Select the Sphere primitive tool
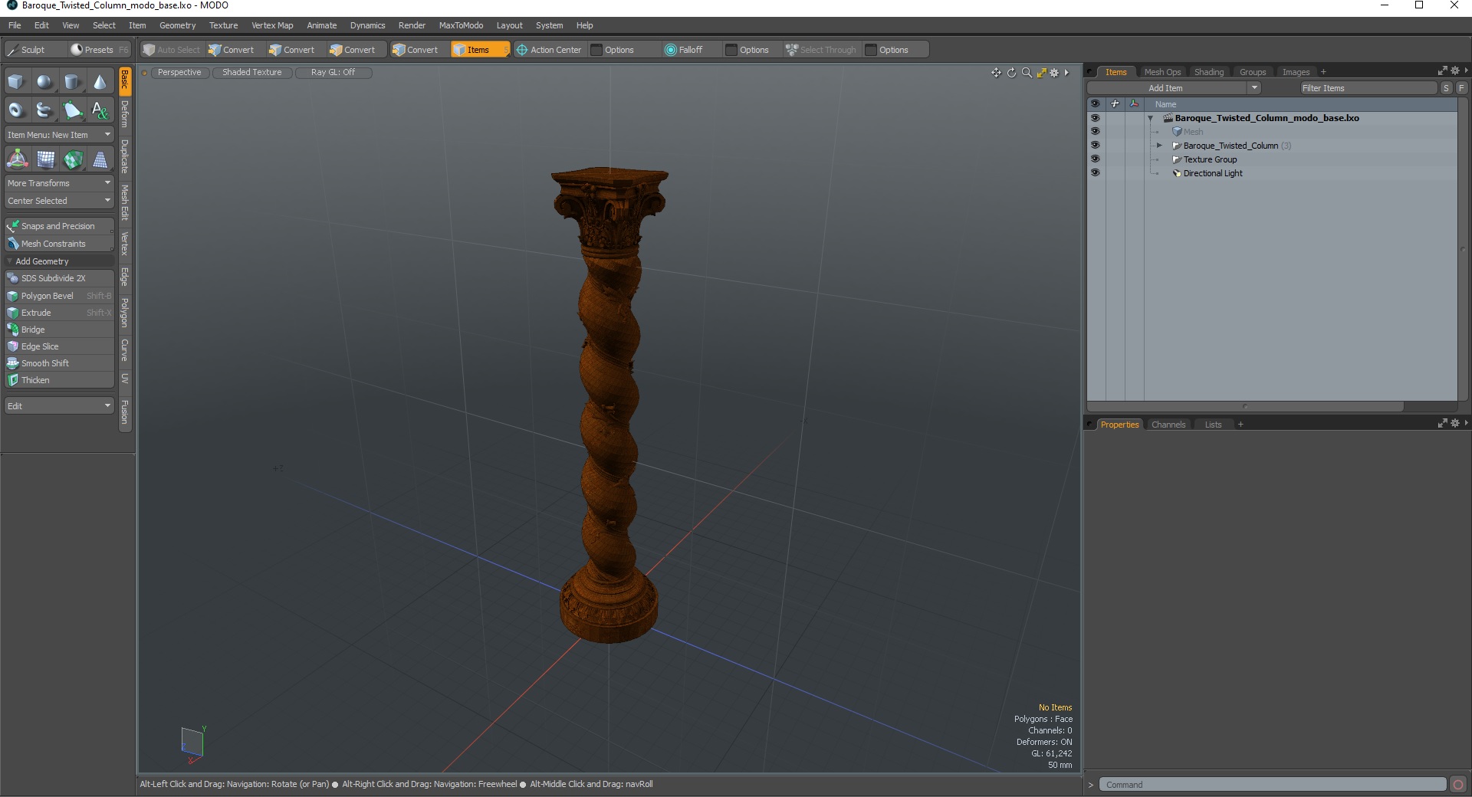The height and width of the screenshot is (797, 1472). (x=44, y=82)
